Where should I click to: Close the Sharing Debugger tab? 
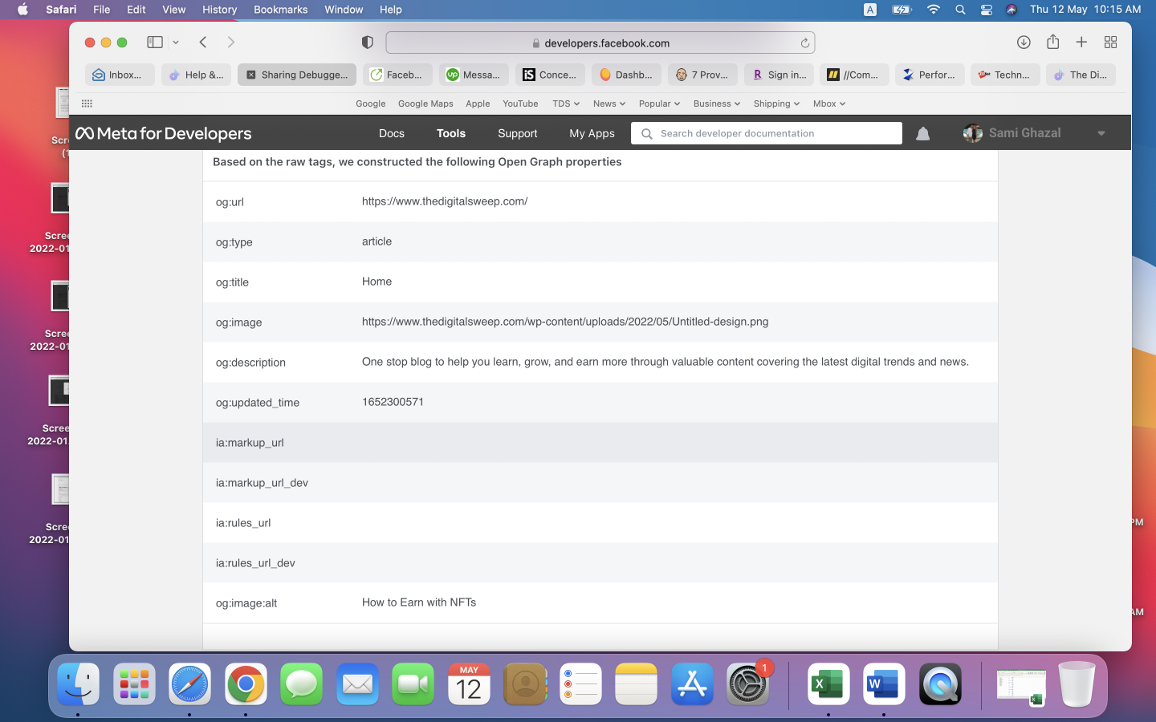[251, 75]
